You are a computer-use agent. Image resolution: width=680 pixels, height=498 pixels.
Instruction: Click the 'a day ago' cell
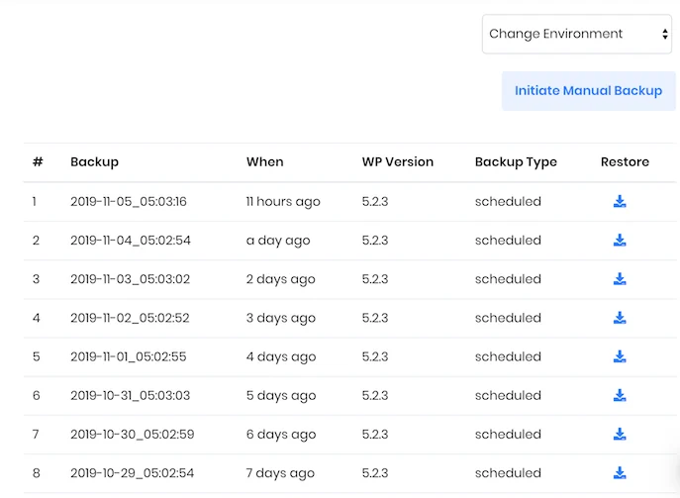point(278,241)
